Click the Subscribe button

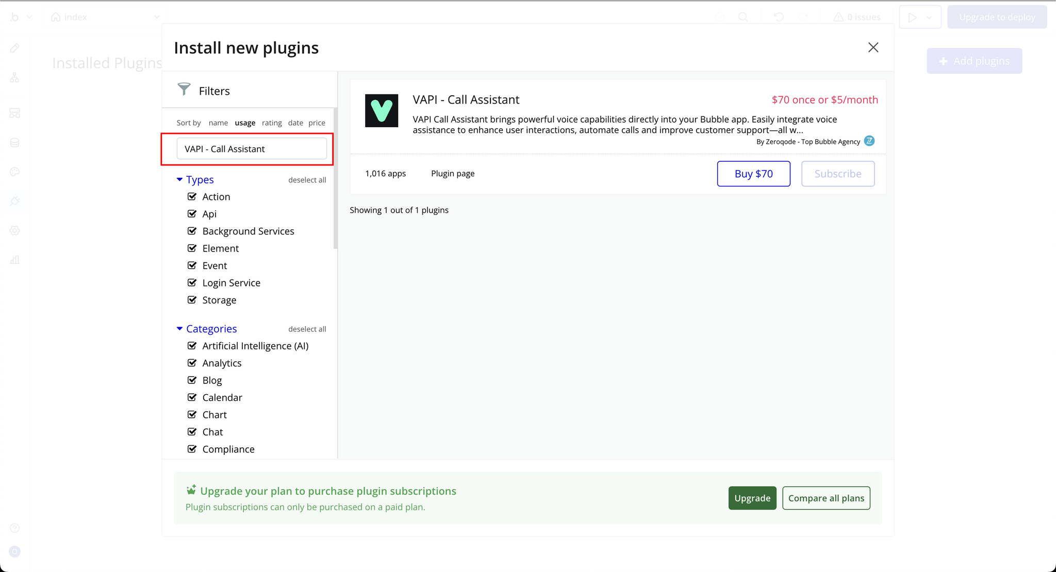click(838, 174)
